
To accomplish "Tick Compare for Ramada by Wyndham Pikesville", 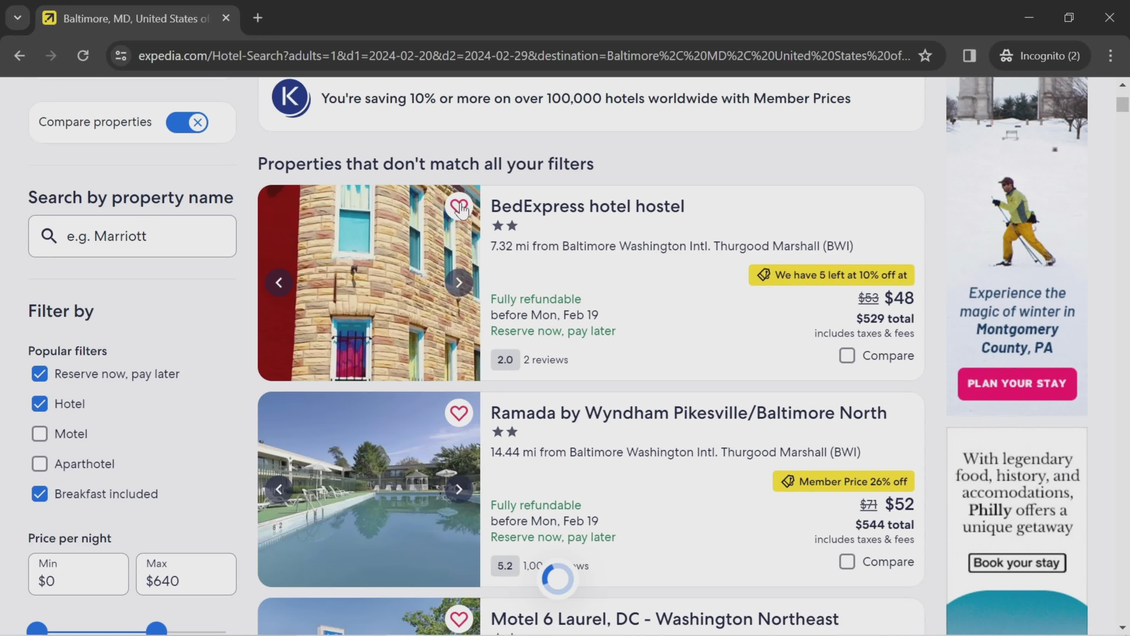I will tap(847, 562).
